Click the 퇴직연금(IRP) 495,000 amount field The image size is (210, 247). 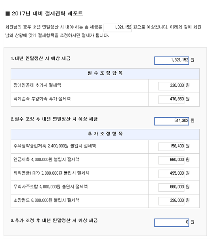[171, 174]
